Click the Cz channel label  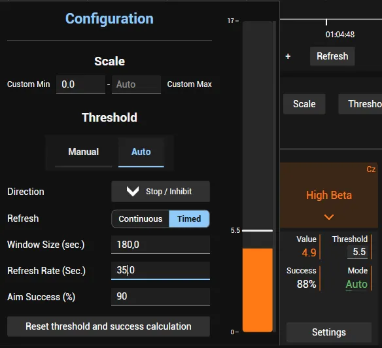click(x=371, y=169)
